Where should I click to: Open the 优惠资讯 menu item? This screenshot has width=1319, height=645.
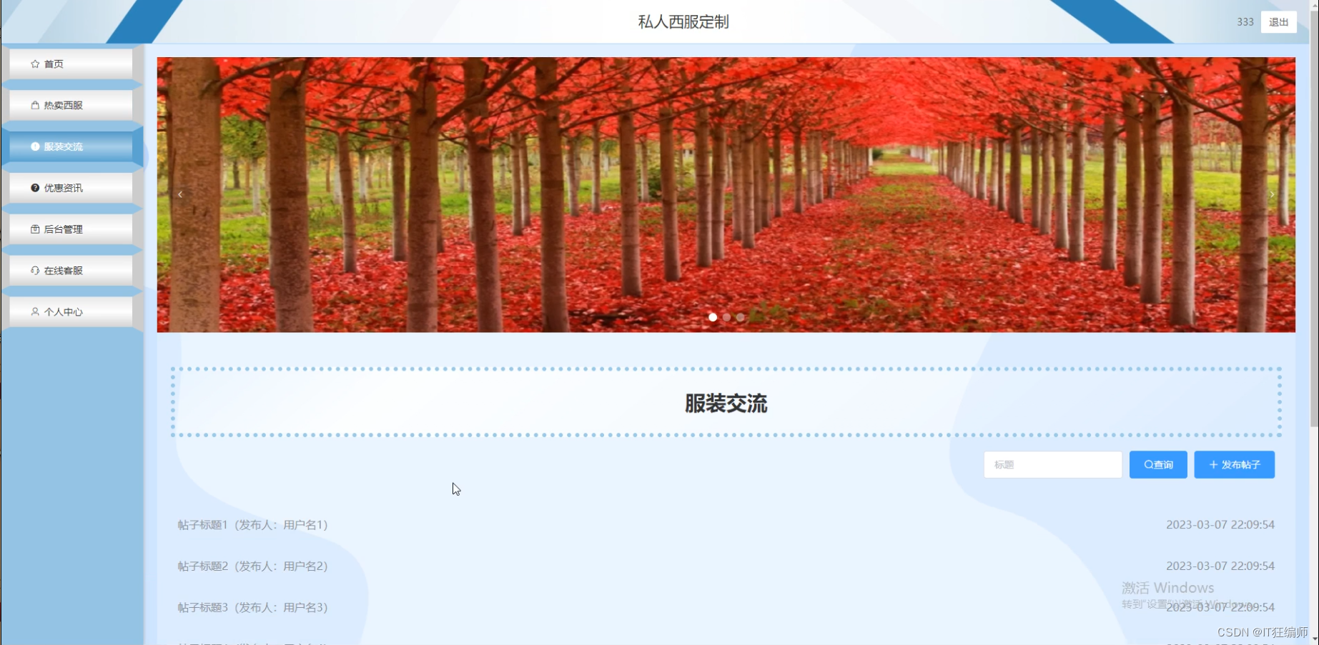pos(71,188)
